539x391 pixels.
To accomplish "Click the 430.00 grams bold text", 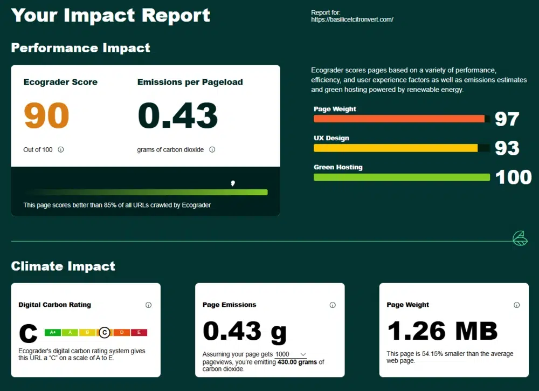I will tap(298, 362).
